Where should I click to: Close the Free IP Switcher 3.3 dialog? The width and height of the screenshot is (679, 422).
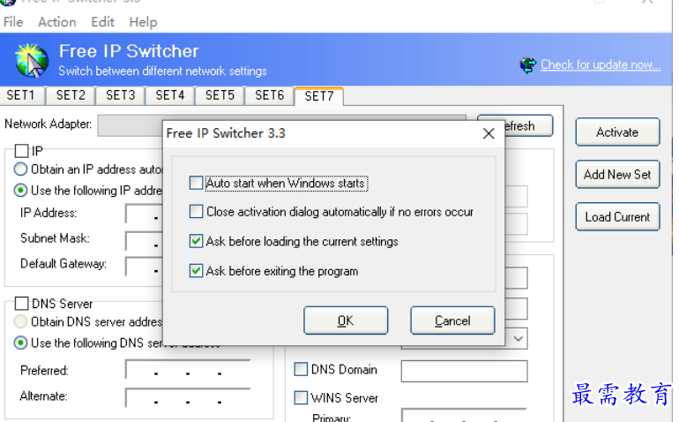click(x=489, y=133)
